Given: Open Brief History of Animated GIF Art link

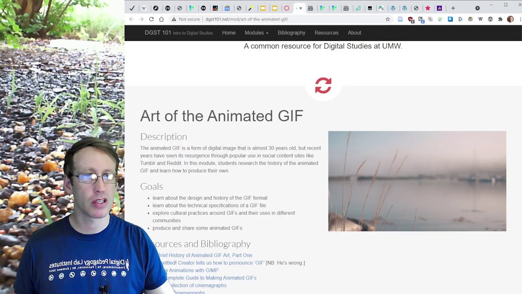Looking at the screenshot, I should click(x=205, y=255).
